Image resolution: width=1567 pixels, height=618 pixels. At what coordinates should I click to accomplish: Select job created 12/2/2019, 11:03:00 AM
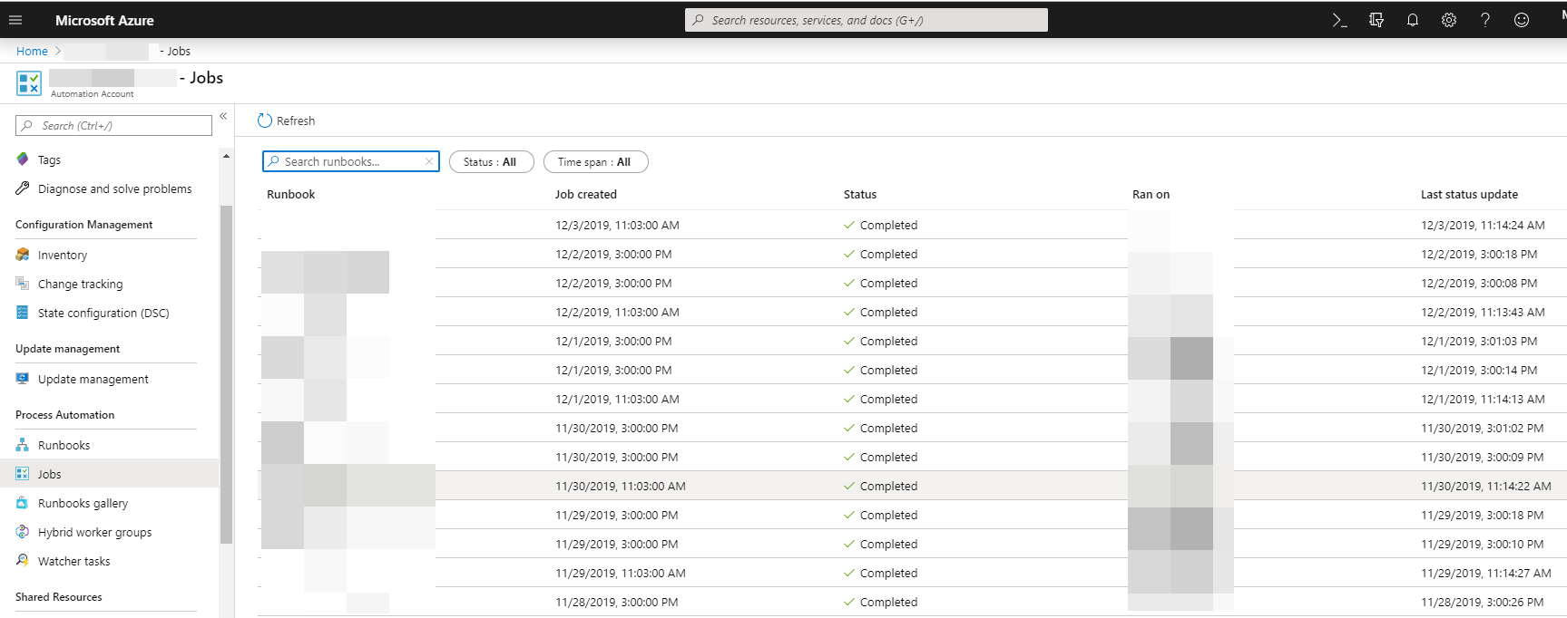[617, 312]
